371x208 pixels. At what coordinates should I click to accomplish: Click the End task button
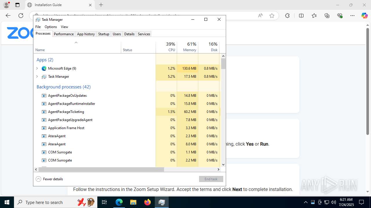[211, 179]
